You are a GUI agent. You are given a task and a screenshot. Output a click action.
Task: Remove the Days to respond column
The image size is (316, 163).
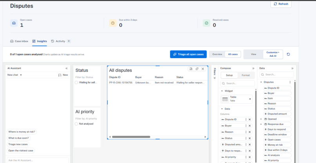pos(250,151)
